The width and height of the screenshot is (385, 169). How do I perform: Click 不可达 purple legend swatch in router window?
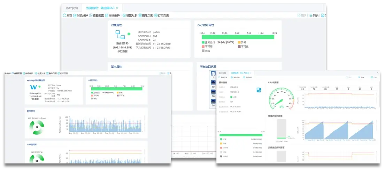pyautogui.click(x=239, y=46)
